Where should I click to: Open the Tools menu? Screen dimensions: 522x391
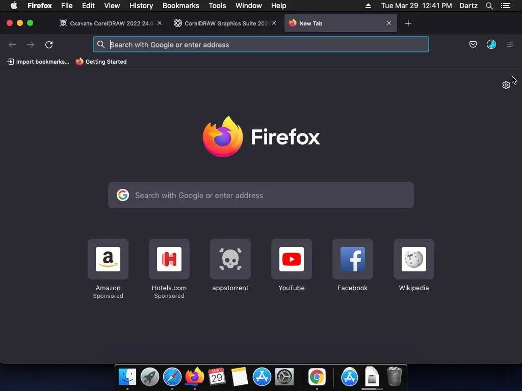click(217, 6)
